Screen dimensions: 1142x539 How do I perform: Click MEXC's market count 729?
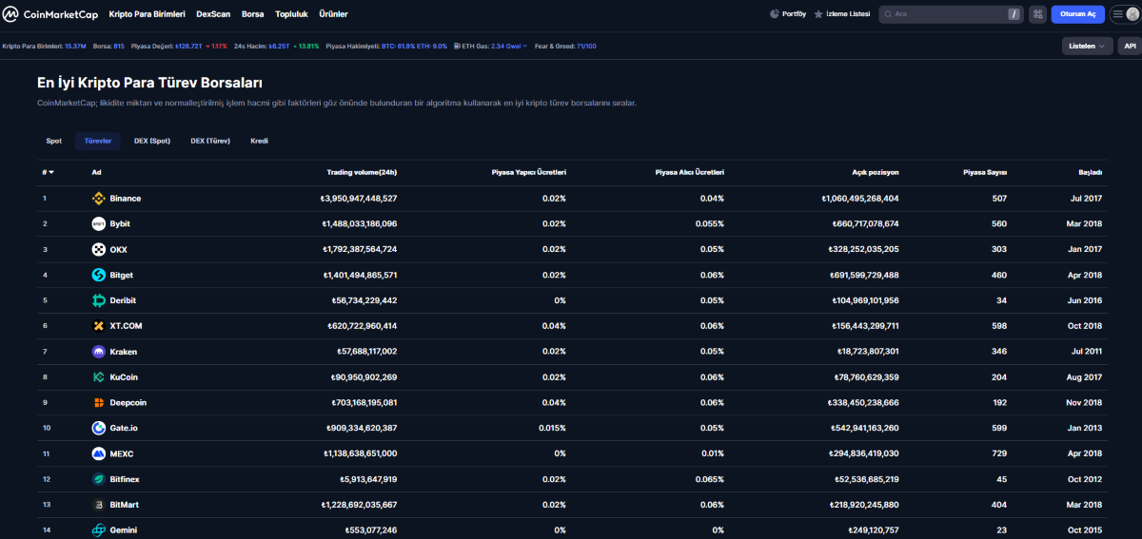point(999,453)
